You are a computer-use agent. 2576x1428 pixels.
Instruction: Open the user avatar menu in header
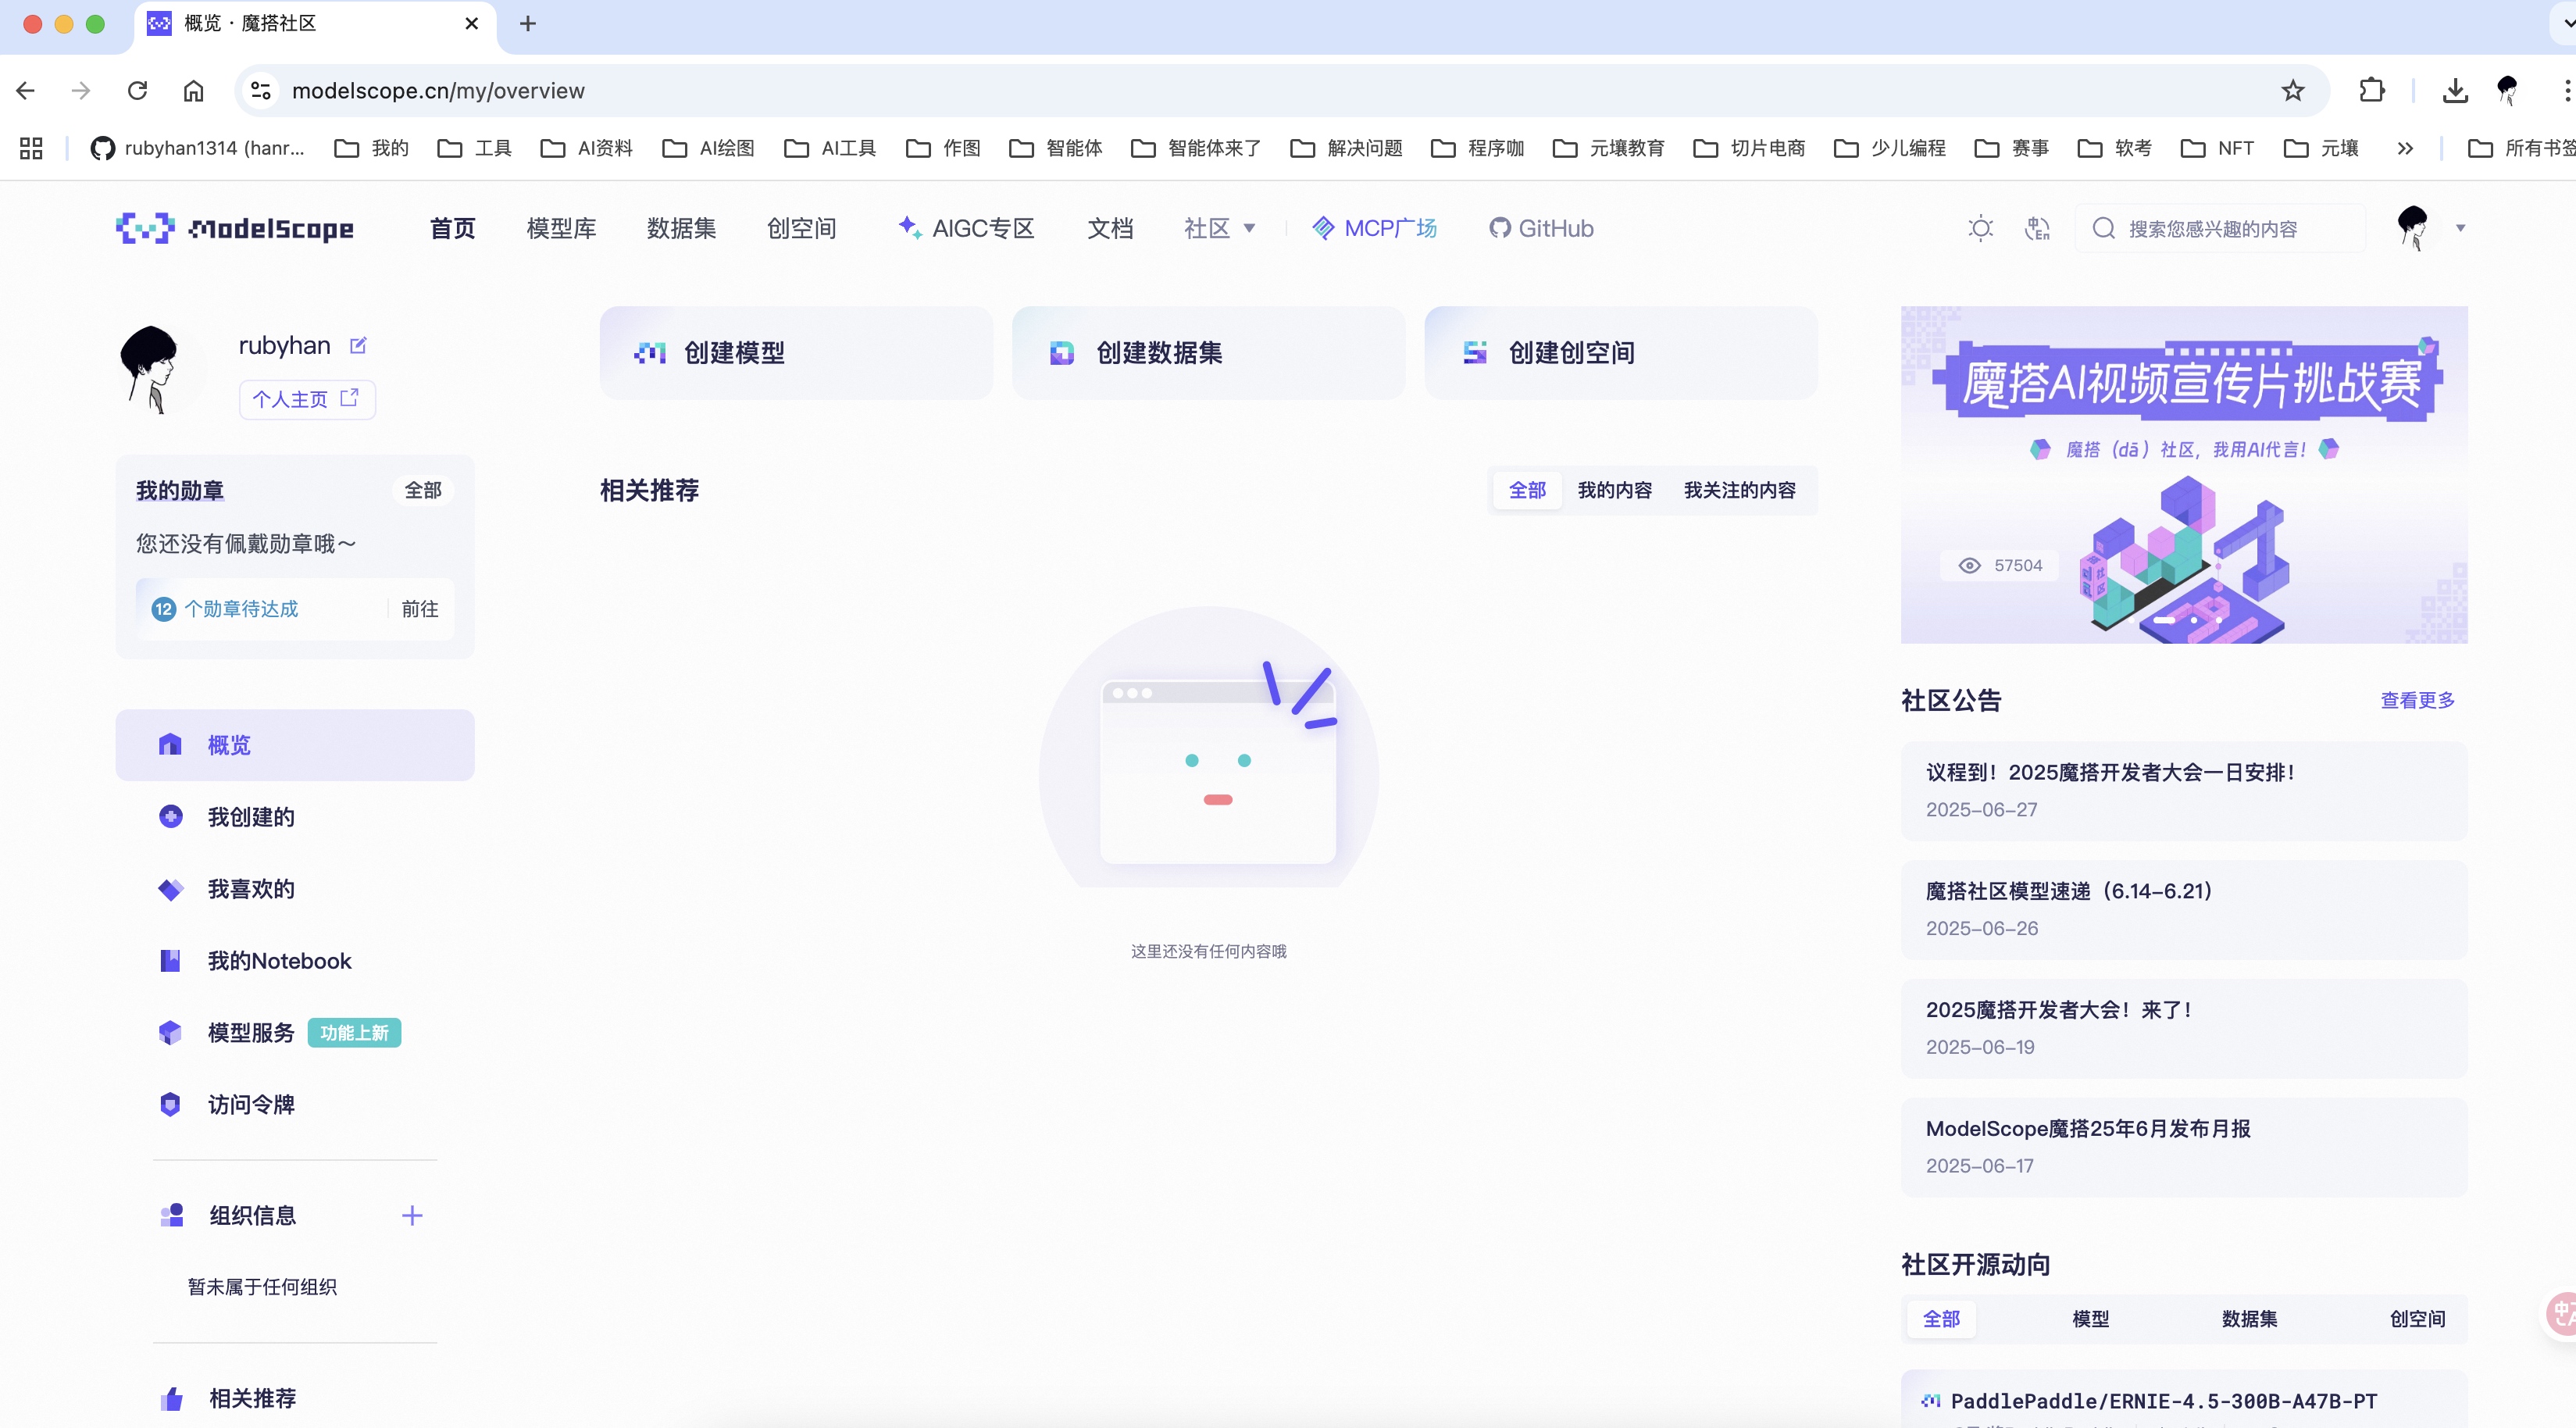point(2413,228)
